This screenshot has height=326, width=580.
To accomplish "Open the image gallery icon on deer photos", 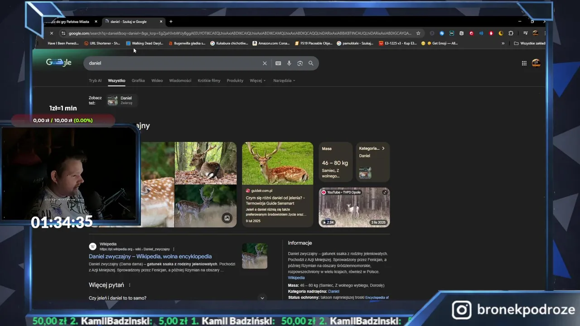I will pos(227,218).
